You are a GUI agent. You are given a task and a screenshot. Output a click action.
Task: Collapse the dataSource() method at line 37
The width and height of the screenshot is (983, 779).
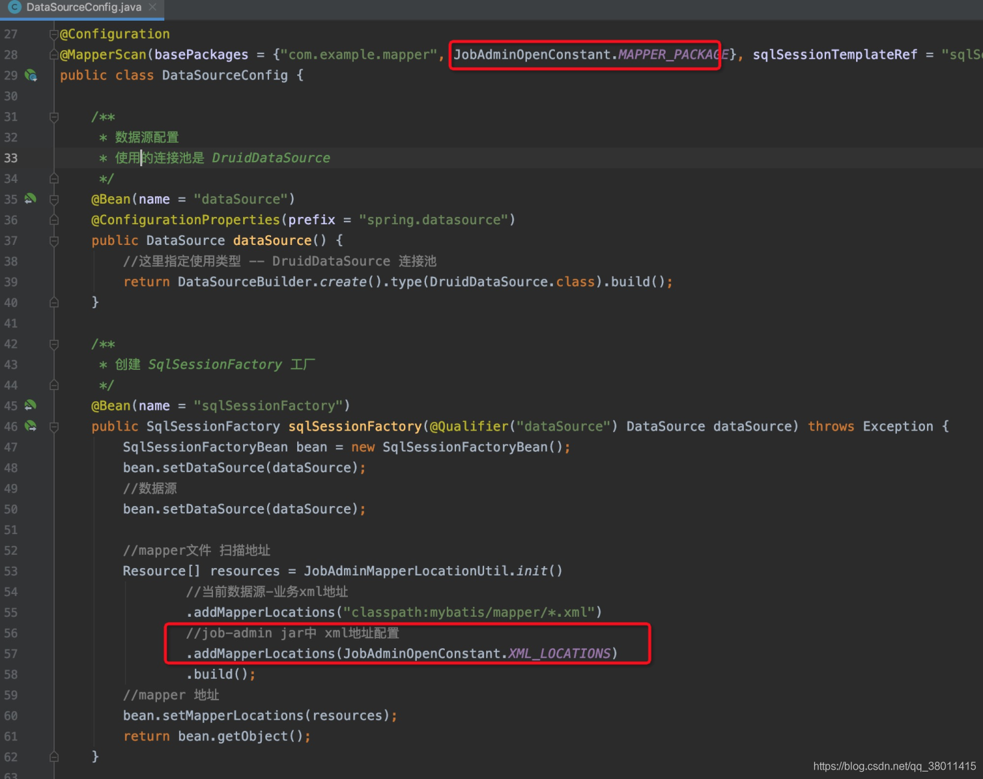(x=54, y=240)
